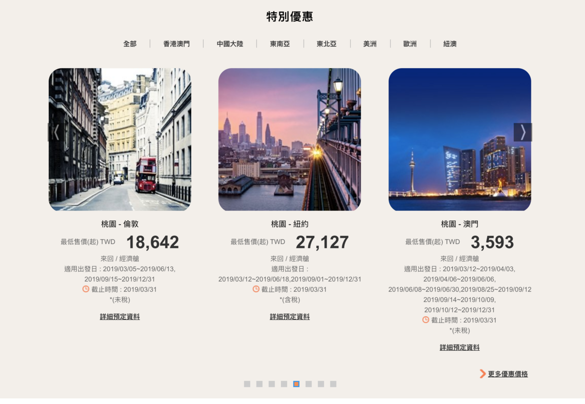Click orange chevron beside 更多優惠價格

[483, 374]
